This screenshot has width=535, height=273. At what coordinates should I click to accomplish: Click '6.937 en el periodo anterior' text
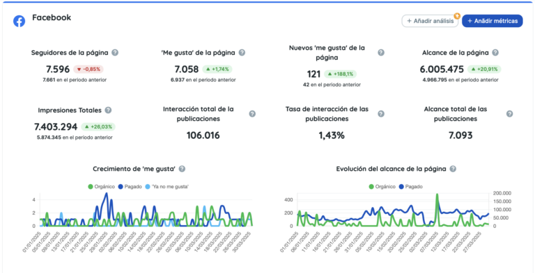point(203,80)
